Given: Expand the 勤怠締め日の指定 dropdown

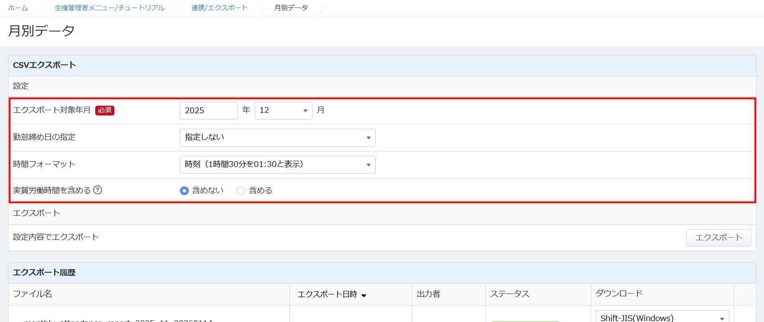Looking at the screenshot, I should click(277, 138).
